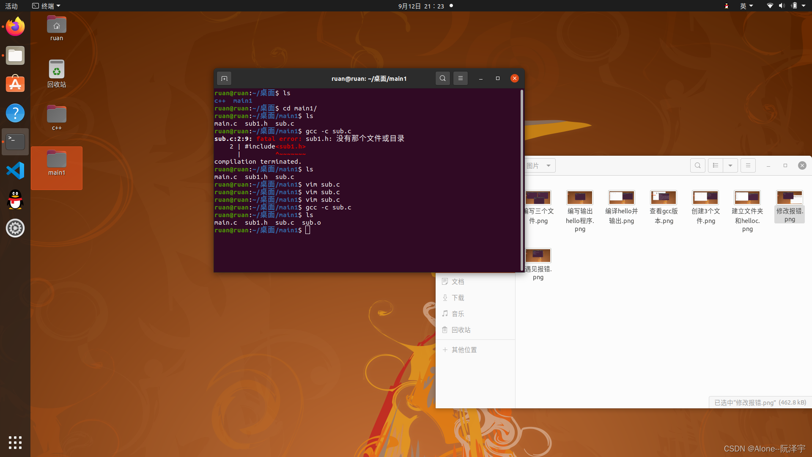The height and width of the screenshot is (457, 812).
Task: Expand view options dropdown arrow
Action: click(x=730, y=165)
